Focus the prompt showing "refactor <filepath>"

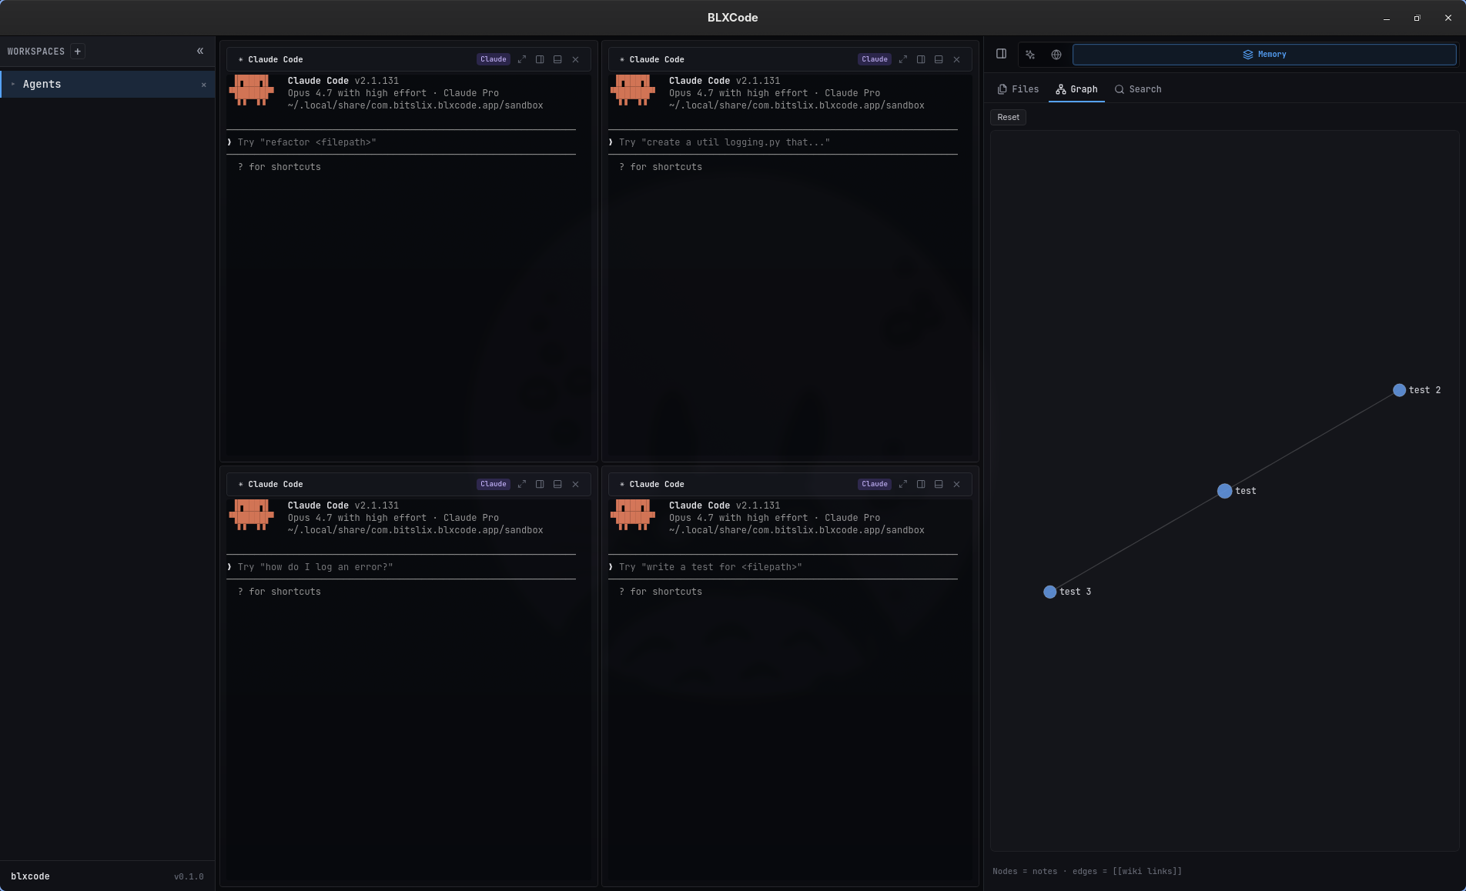(x=401, y=142)
